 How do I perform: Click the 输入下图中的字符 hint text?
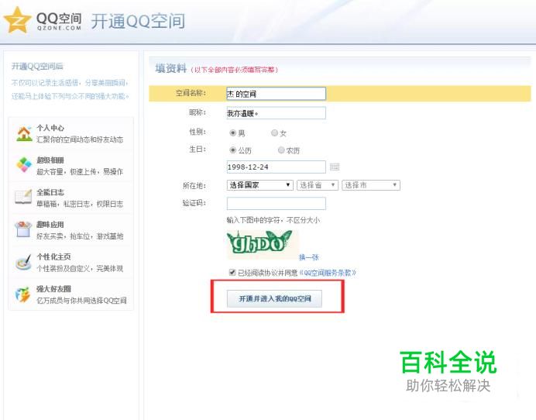coord(273,220)
